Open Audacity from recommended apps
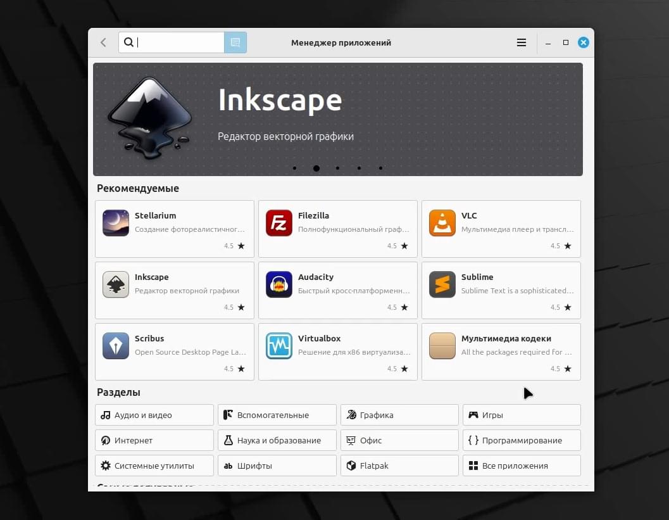Image resolution: width=669 pixels, height=520 pixels. pos(337,290)
